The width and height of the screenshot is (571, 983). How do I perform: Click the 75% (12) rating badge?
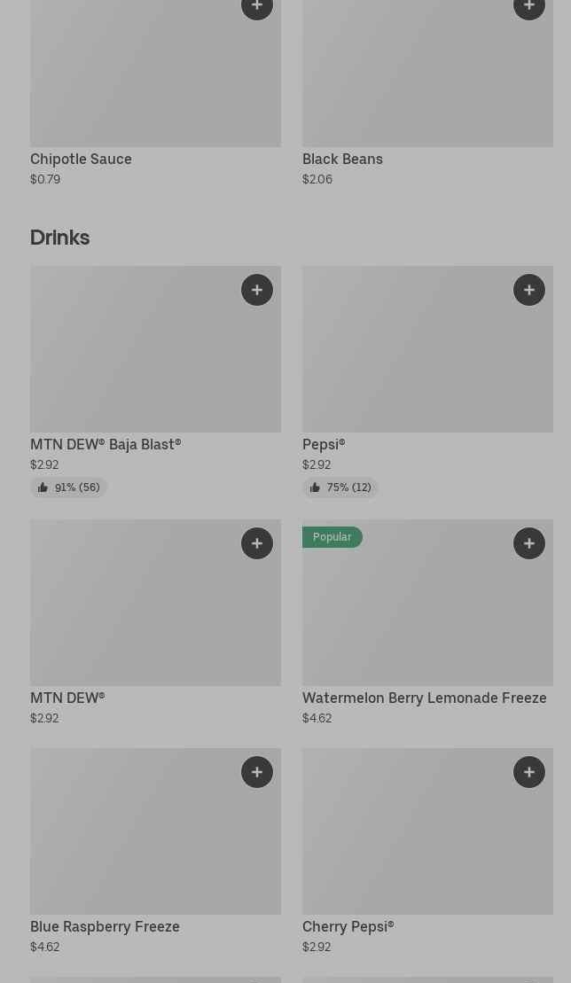click(x=340, y=488)
